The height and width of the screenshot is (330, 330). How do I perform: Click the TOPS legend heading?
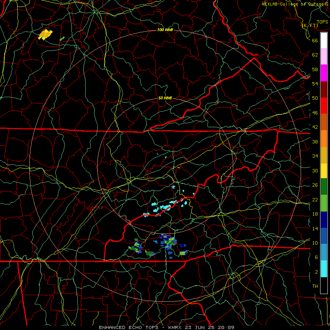point(322,22)
